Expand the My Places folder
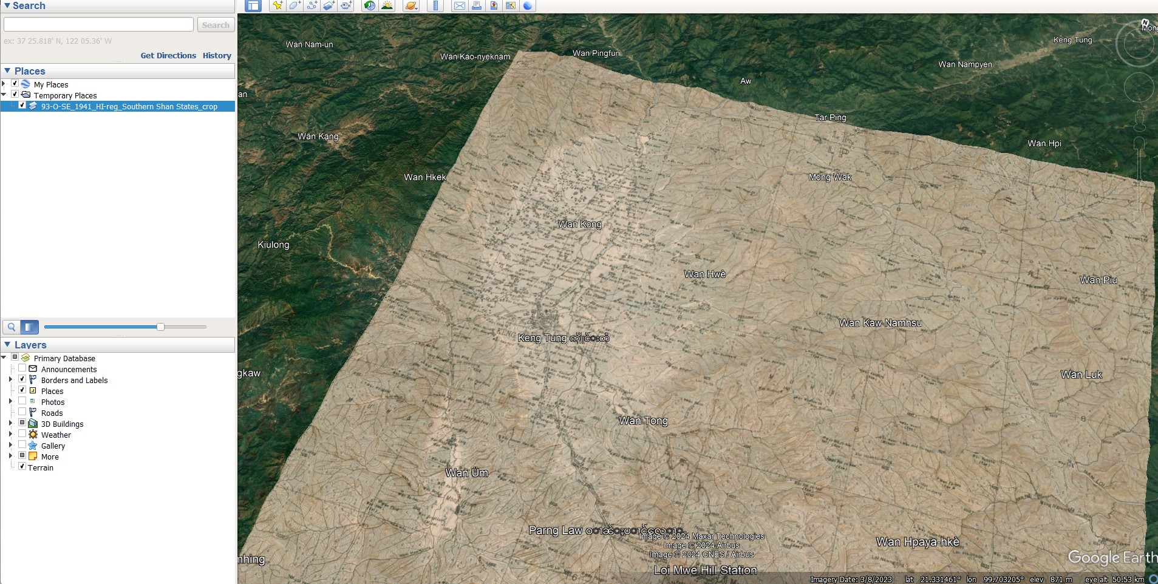1158x584 pixels. point(4,84)
